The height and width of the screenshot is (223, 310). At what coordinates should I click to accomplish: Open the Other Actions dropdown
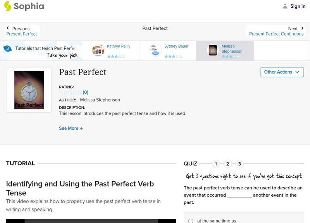tap(282, 72)
